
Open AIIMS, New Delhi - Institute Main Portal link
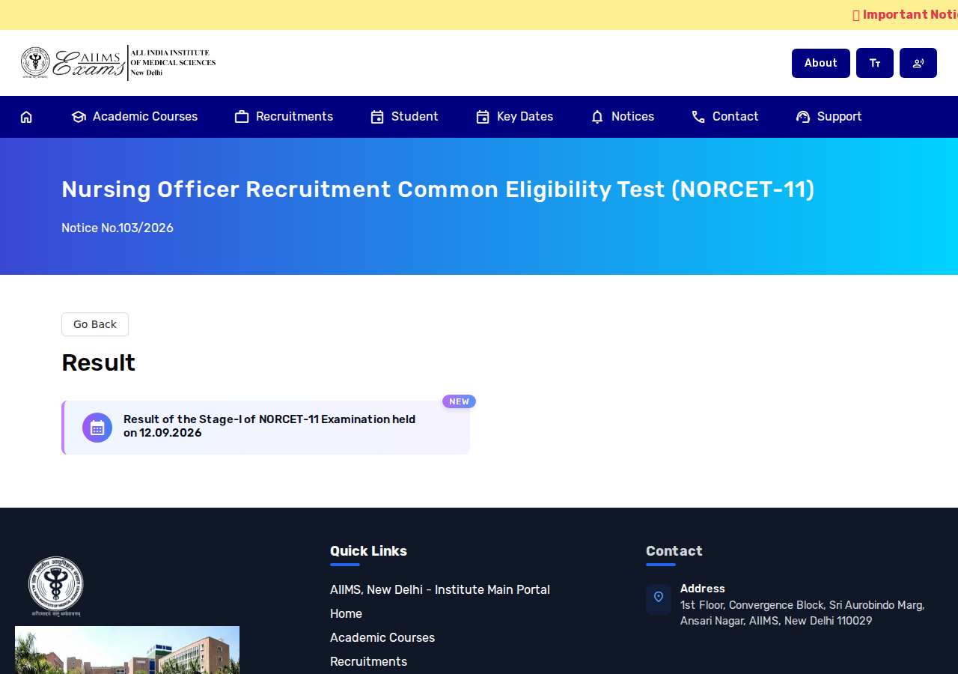click(440, 590)
